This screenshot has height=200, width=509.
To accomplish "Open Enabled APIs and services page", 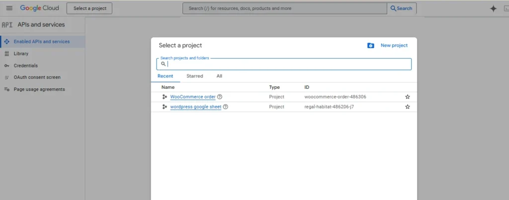I will (x=43, y=42).
